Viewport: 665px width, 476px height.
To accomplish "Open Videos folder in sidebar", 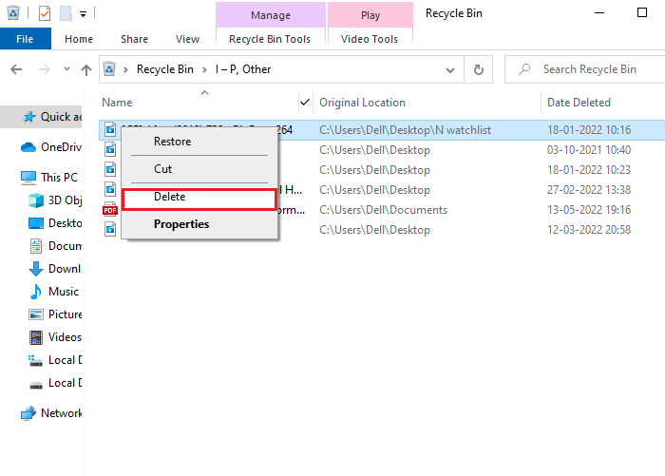I will [x=55, y=337].
